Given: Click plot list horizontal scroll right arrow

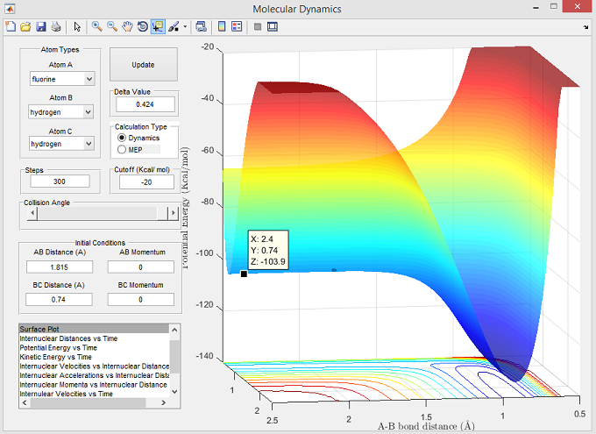Looking at the screenshot, I should 163,402.
